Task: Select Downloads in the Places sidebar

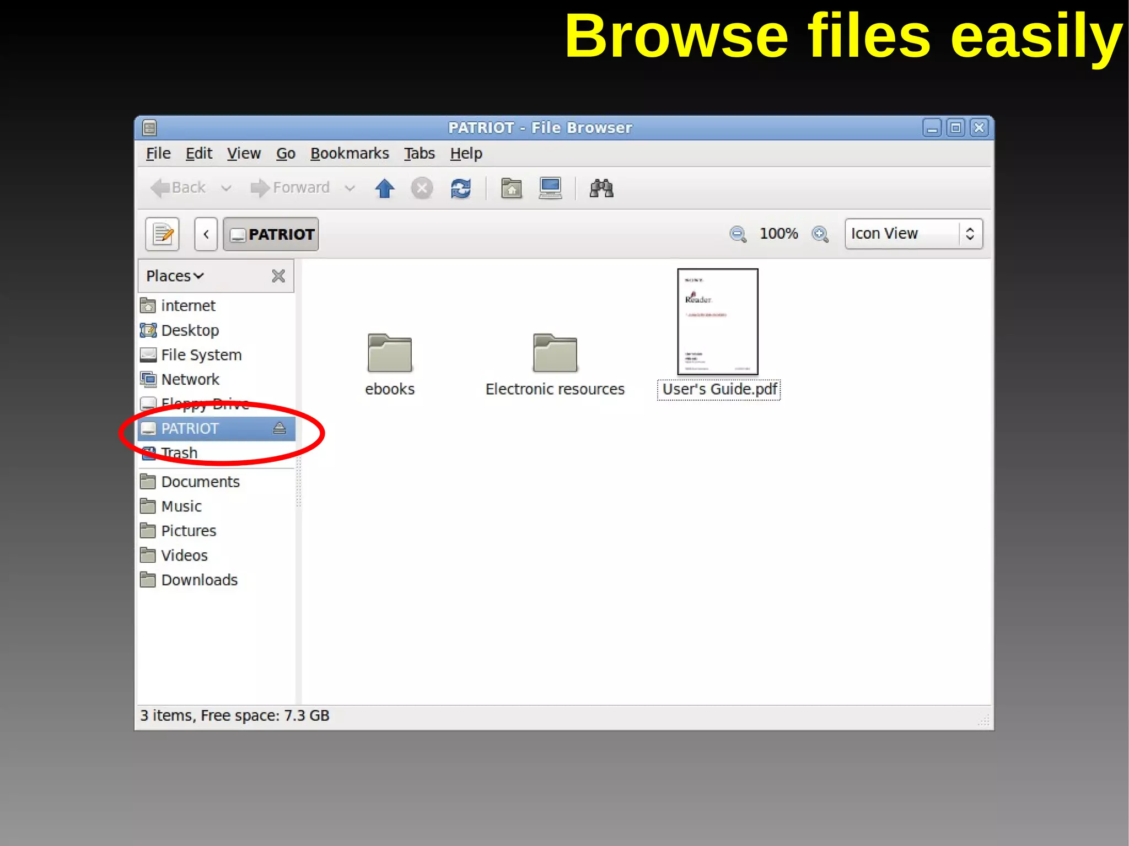Action: pos(199,580)
